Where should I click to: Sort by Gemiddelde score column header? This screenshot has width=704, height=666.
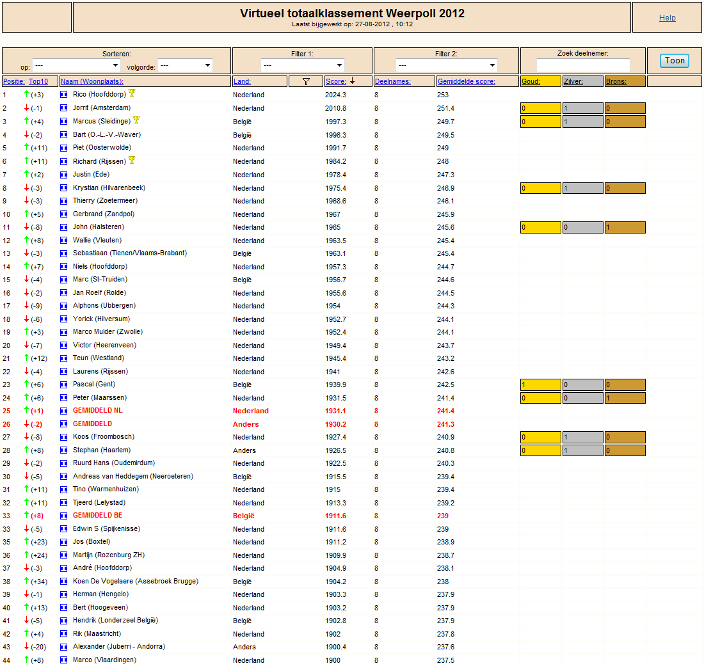tap(467, 82)
